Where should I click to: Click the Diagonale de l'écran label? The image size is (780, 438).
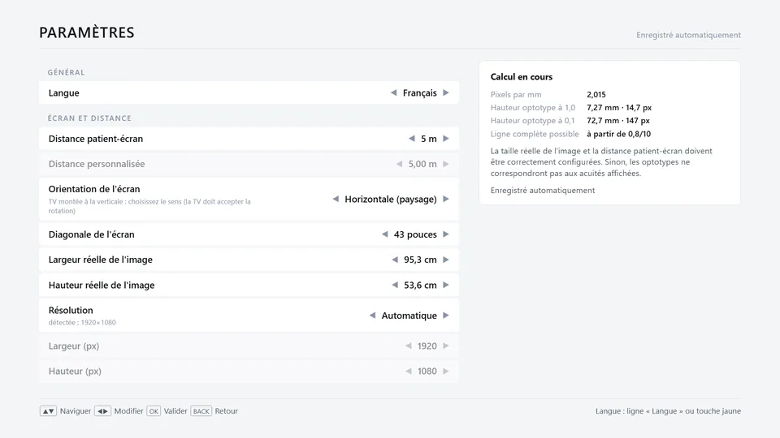(92, 234)
